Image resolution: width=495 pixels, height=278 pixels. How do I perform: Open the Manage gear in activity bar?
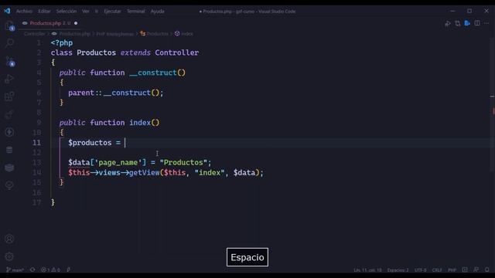(9, 256)
